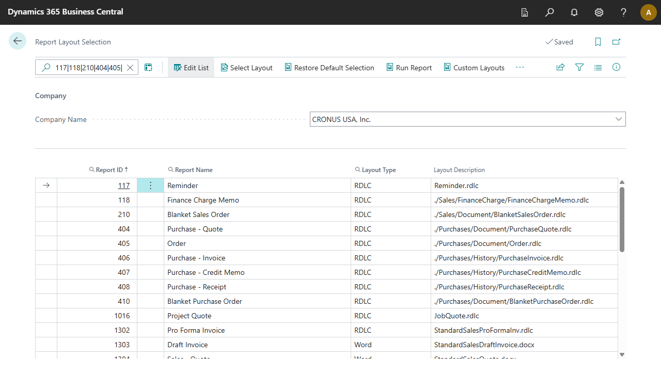Open the Help question mark
This screenshot has height=372, width=661.
[x=624, y=12]
